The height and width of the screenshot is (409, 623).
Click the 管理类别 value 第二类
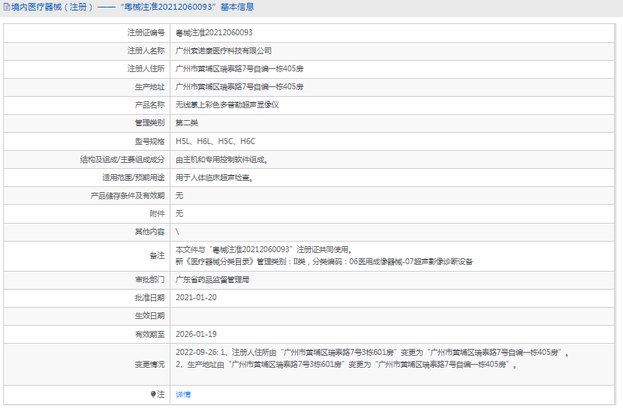(187, 123)
